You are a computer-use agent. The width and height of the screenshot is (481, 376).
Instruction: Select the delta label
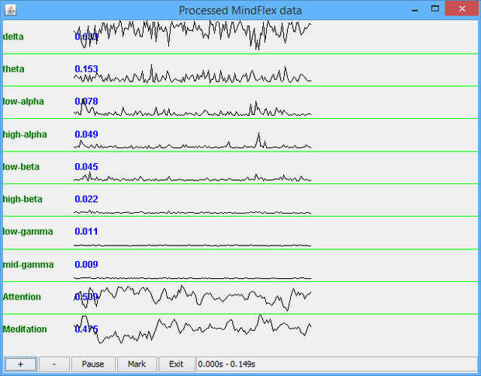pyautogui.click(x=13, y=37)
